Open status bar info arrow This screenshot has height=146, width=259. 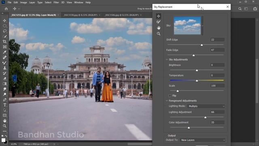54,144
